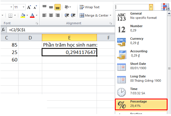Image resolution: width=171 pixels, height=116 pixels.
Task: Select column E header
Action: 69,38
